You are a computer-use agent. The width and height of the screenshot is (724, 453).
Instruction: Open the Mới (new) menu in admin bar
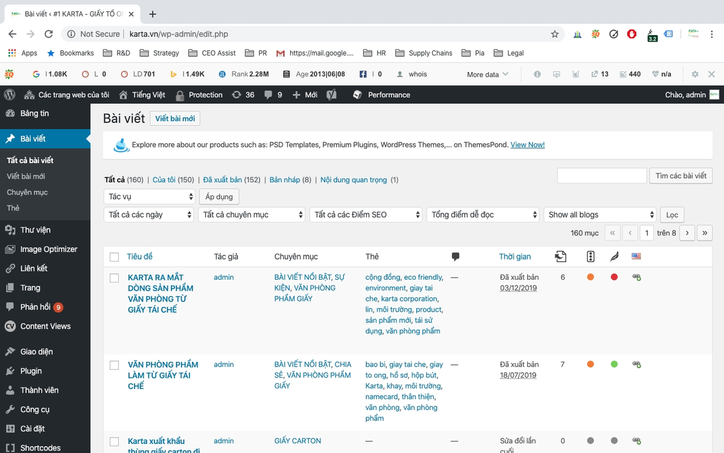coord(305,95)
